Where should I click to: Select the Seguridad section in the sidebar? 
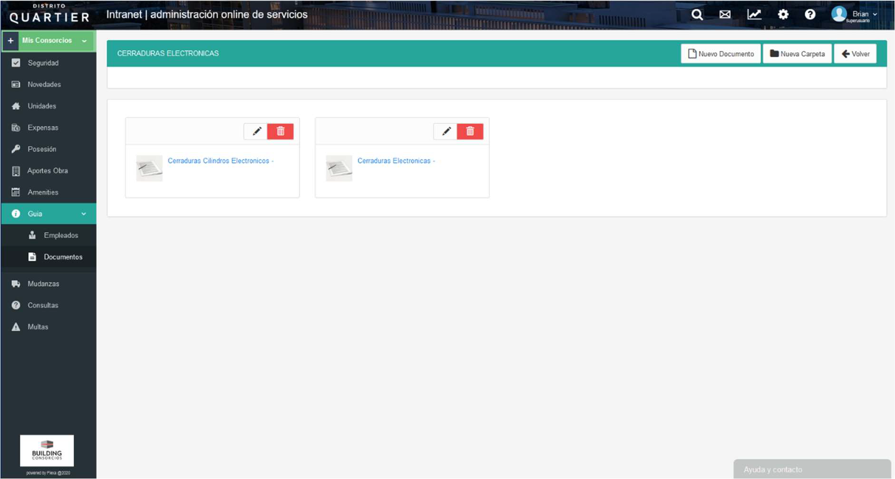[x=43, y=62]
